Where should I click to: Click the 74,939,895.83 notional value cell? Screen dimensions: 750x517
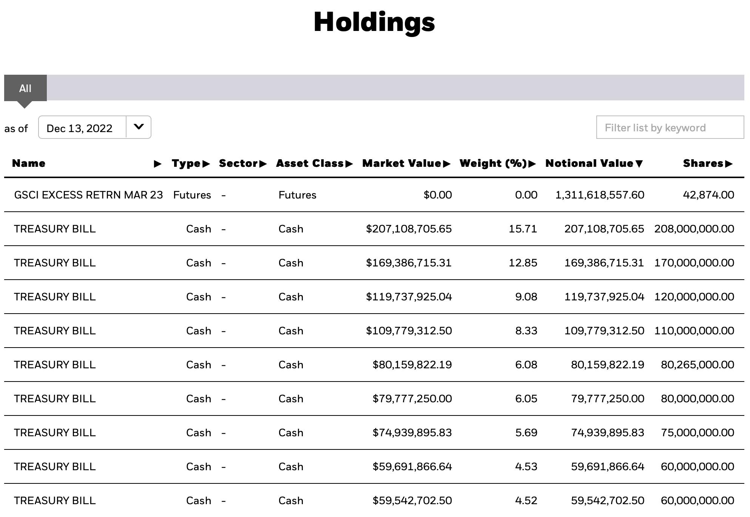click(x=608, y=432)
